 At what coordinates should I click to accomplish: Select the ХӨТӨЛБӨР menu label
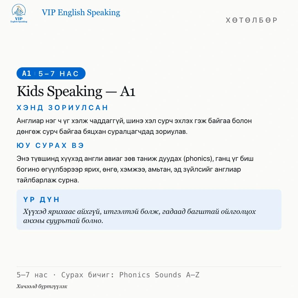[251, 20]
